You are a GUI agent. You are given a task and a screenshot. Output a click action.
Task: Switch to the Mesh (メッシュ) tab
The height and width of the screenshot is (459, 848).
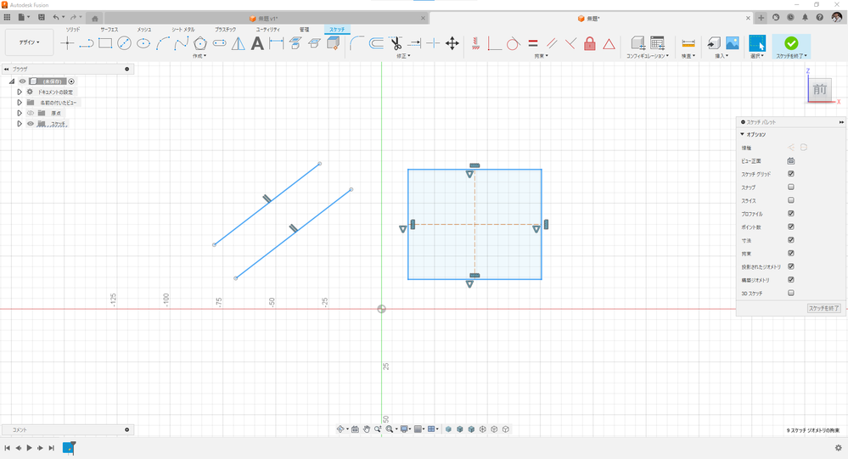click(x=143, y=30)
